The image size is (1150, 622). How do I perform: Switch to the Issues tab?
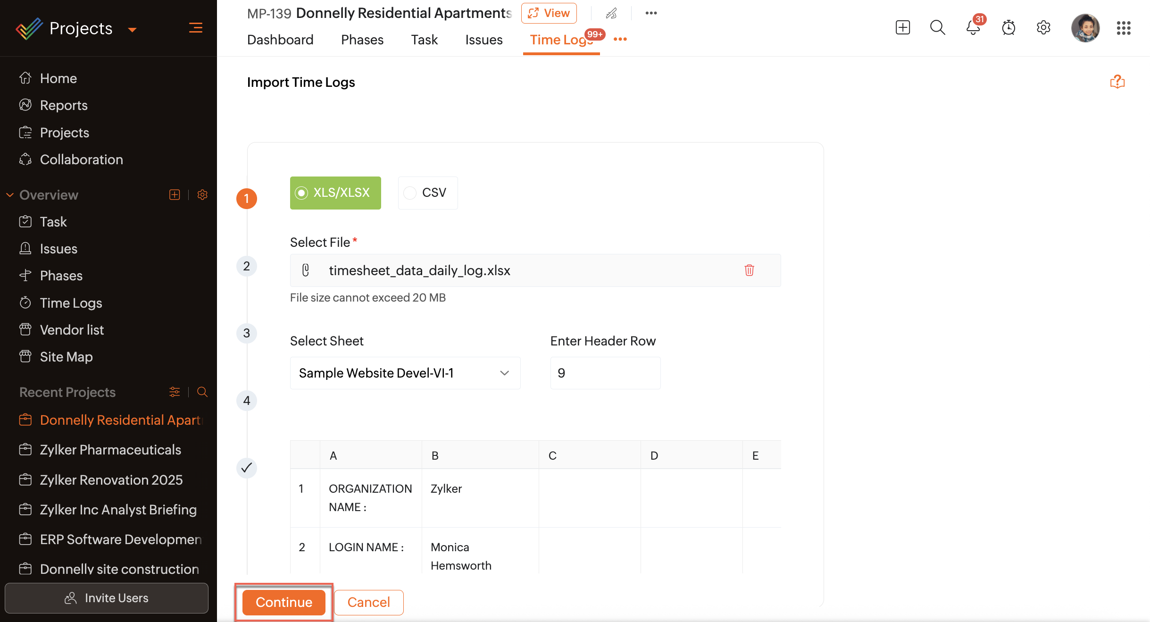tap(484, 40)
